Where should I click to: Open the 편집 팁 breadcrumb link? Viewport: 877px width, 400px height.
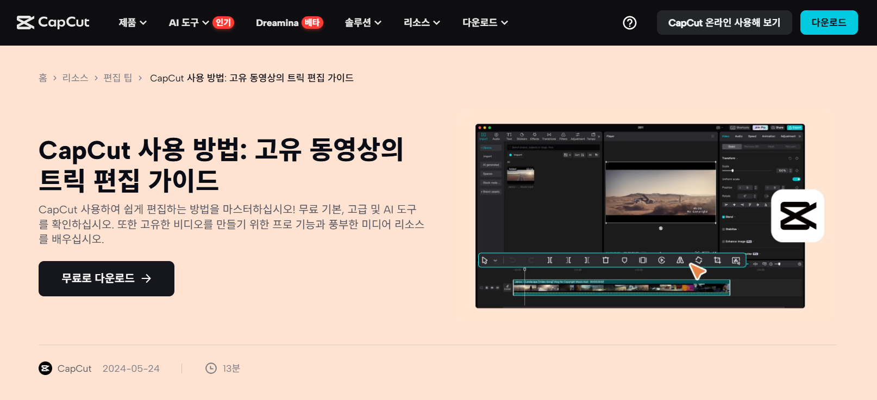118,78
